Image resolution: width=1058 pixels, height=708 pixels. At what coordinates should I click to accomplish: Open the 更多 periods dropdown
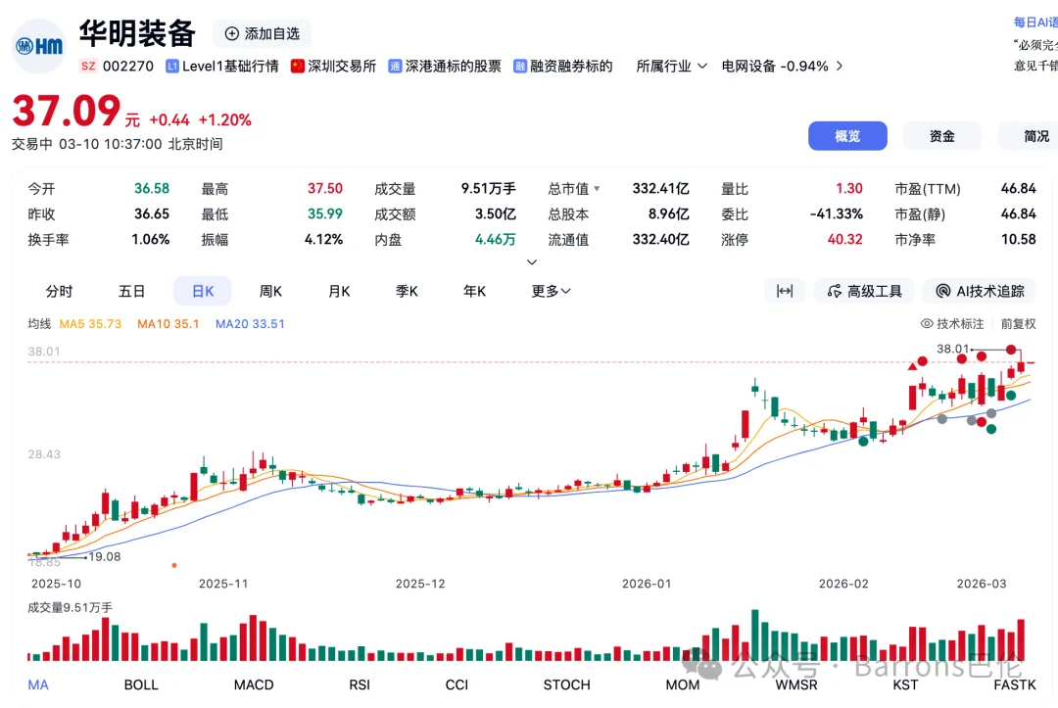551,291
